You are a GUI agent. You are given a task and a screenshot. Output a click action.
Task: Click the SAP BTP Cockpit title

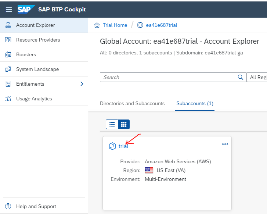click(x=62, y=10)
